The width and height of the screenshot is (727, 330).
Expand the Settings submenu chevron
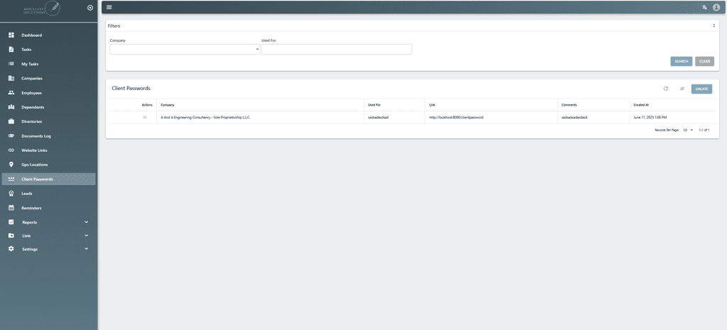tap(86, 249)
